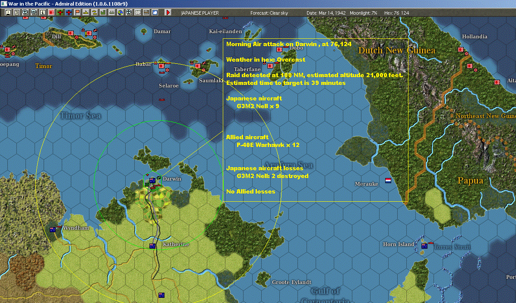Select the Japanese flag near Taberfane
516x303 pixels.
click(x=270, y=66)
